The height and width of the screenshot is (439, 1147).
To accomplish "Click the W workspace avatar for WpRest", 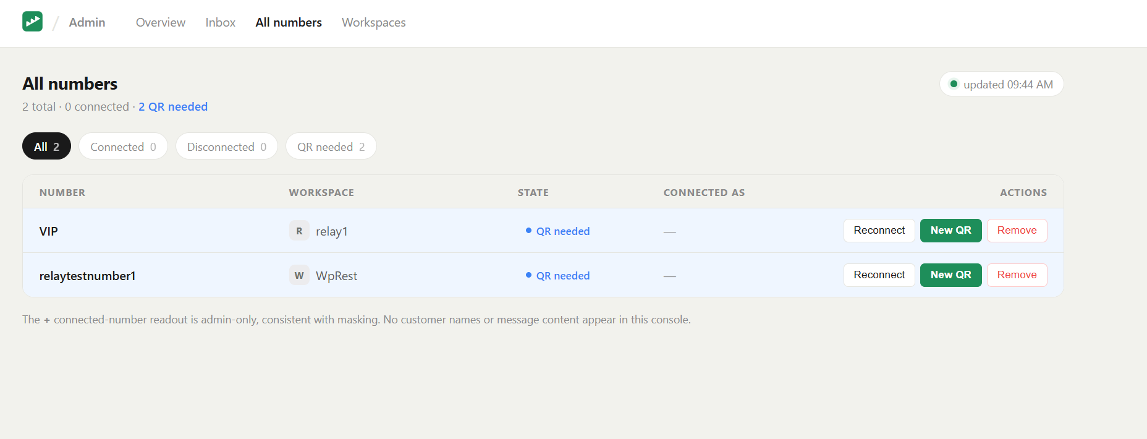I will (299, 275).
